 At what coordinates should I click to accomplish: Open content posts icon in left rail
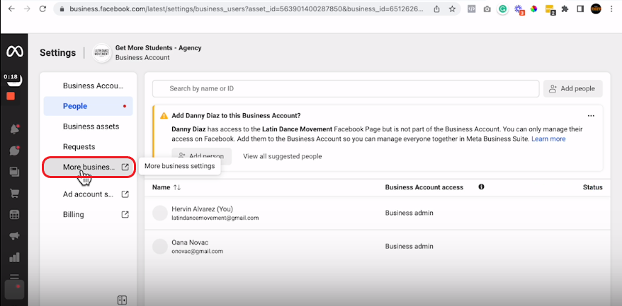pyautogui.click(x=15, y=172)
